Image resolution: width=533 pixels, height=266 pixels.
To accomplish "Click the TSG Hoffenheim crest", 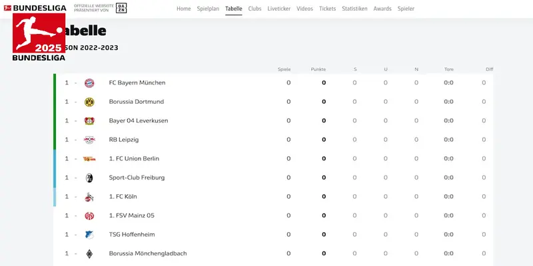I will (89, 235).
